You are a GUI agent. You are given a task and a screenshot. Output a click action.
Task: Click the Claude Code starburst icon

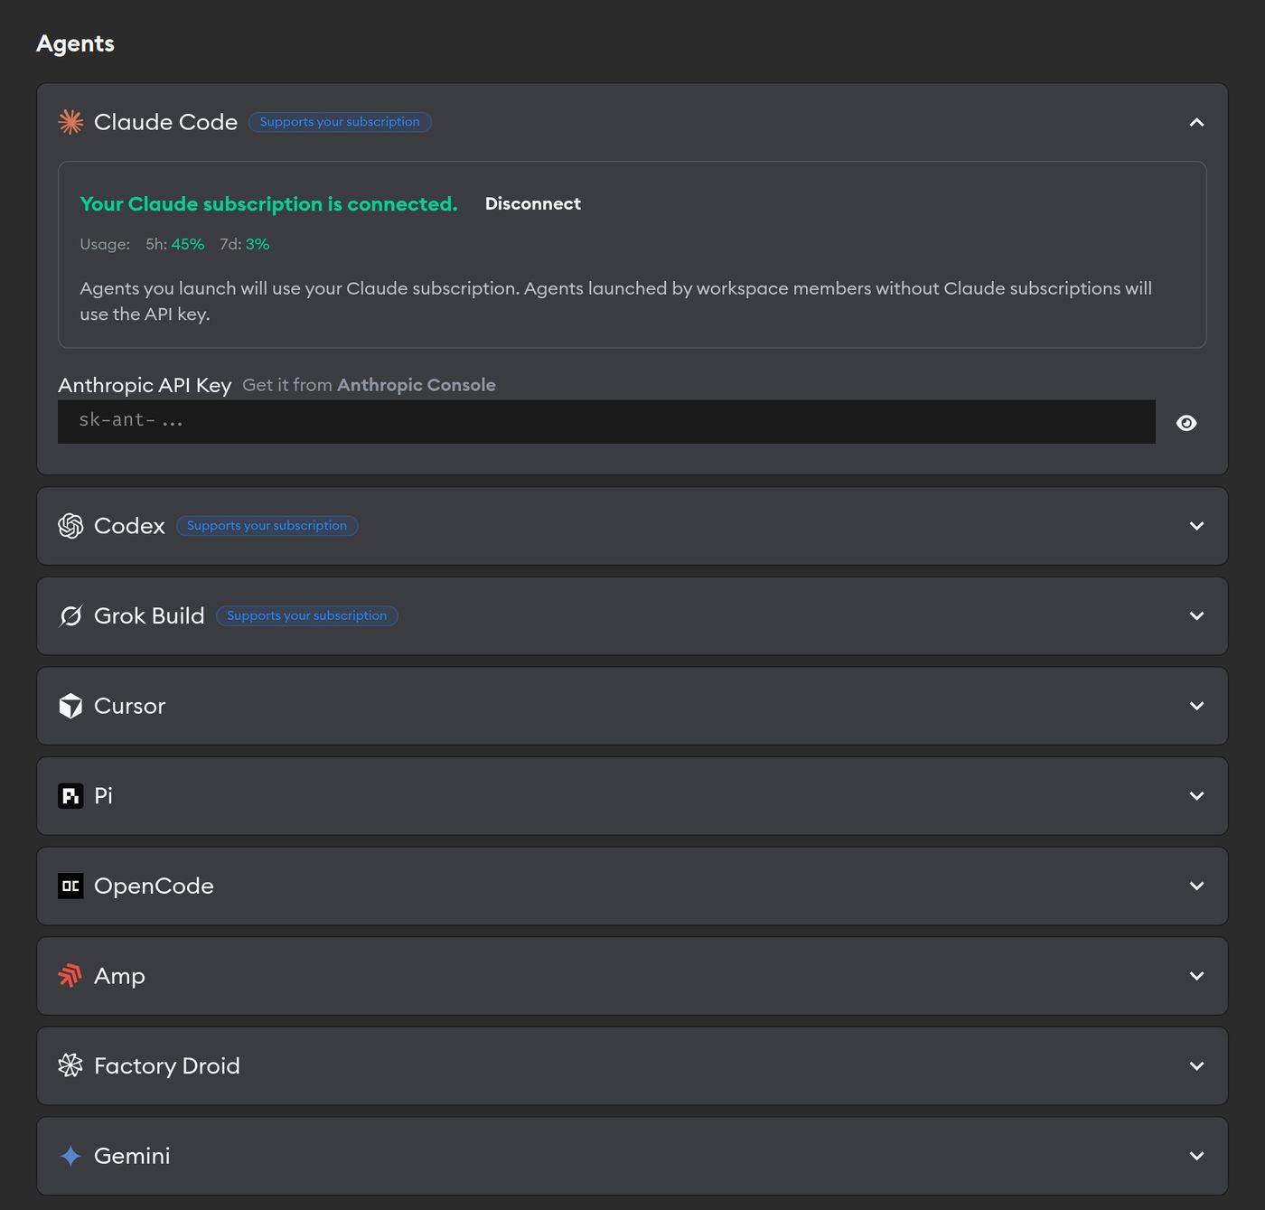click(70, 122)
